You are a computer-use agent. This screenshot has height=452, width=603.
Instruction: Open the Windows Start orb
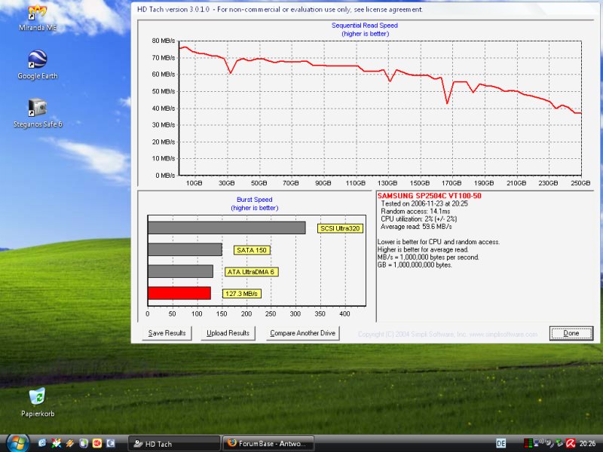click(17, 443)
